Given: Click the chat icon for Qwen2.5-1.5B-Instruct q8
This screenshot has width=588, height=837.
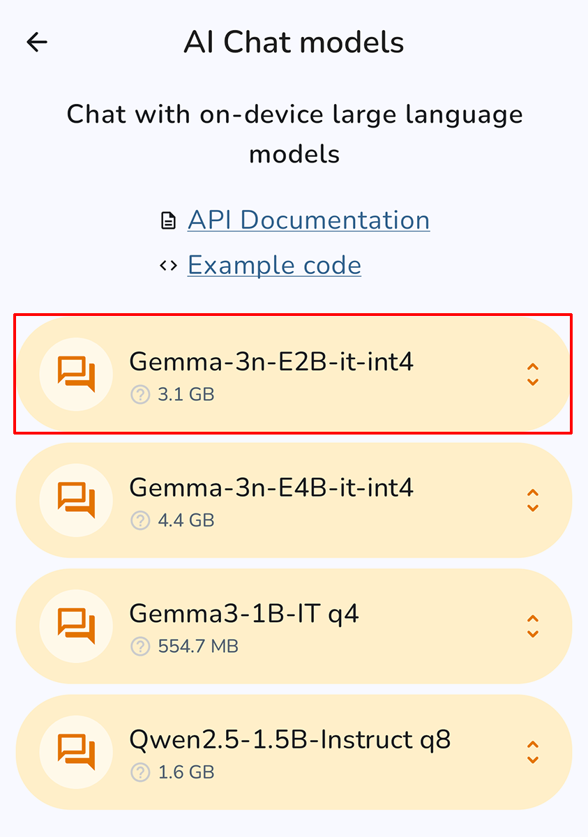Looking at the screenshot, I should (x=75, y=752).
